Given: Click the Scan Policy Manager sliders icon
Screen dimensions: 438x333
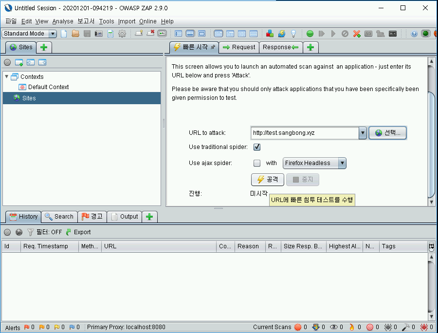Looking at the screenshot, I should (368, 34).
